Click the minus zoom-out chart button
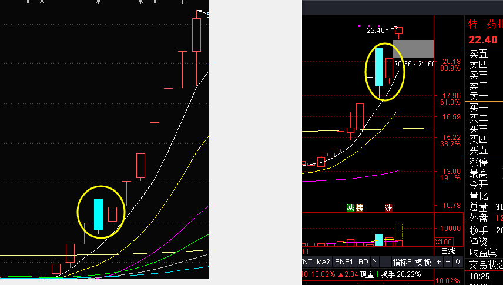Image resolution: width=503 pixels, height=285 pixels. [x=448, y=261]
